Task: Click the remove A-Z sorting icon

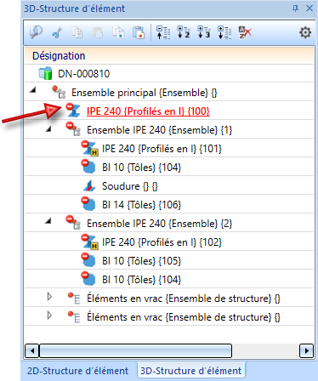Action: pos(245,32)
